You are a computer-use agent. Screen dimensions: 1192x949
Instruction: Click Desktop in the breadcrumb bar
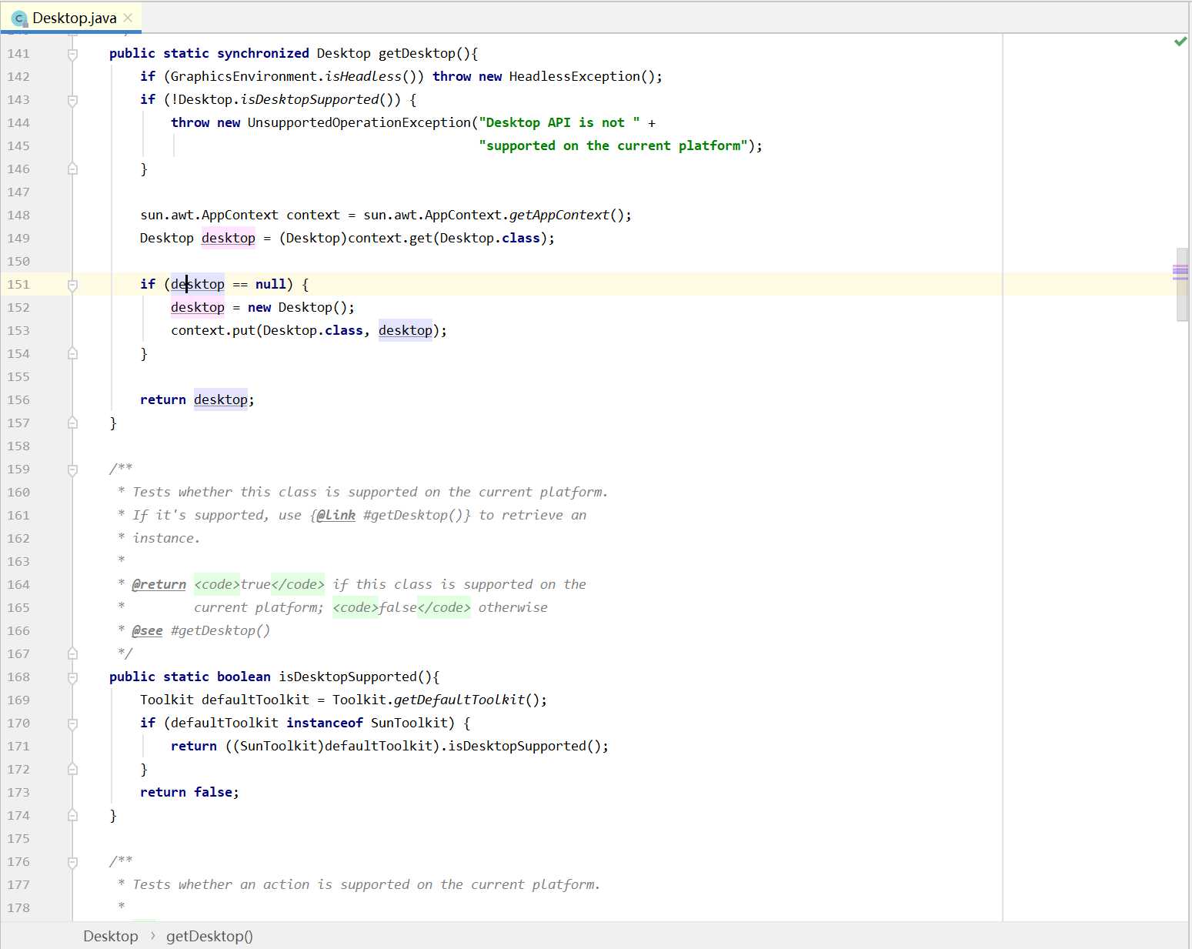pos(111,936)
